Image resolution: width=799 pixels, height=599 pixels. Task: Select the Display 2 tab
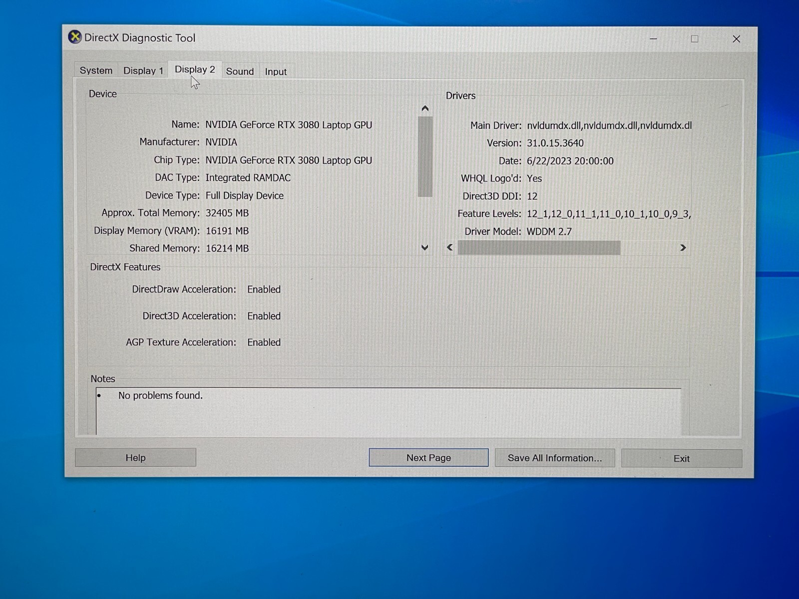coord(195,69)
